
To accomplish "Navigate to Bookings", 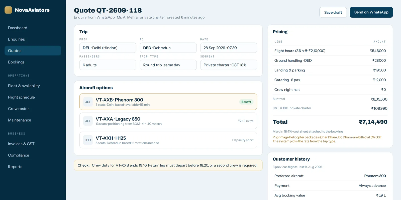I will point(33,62).
